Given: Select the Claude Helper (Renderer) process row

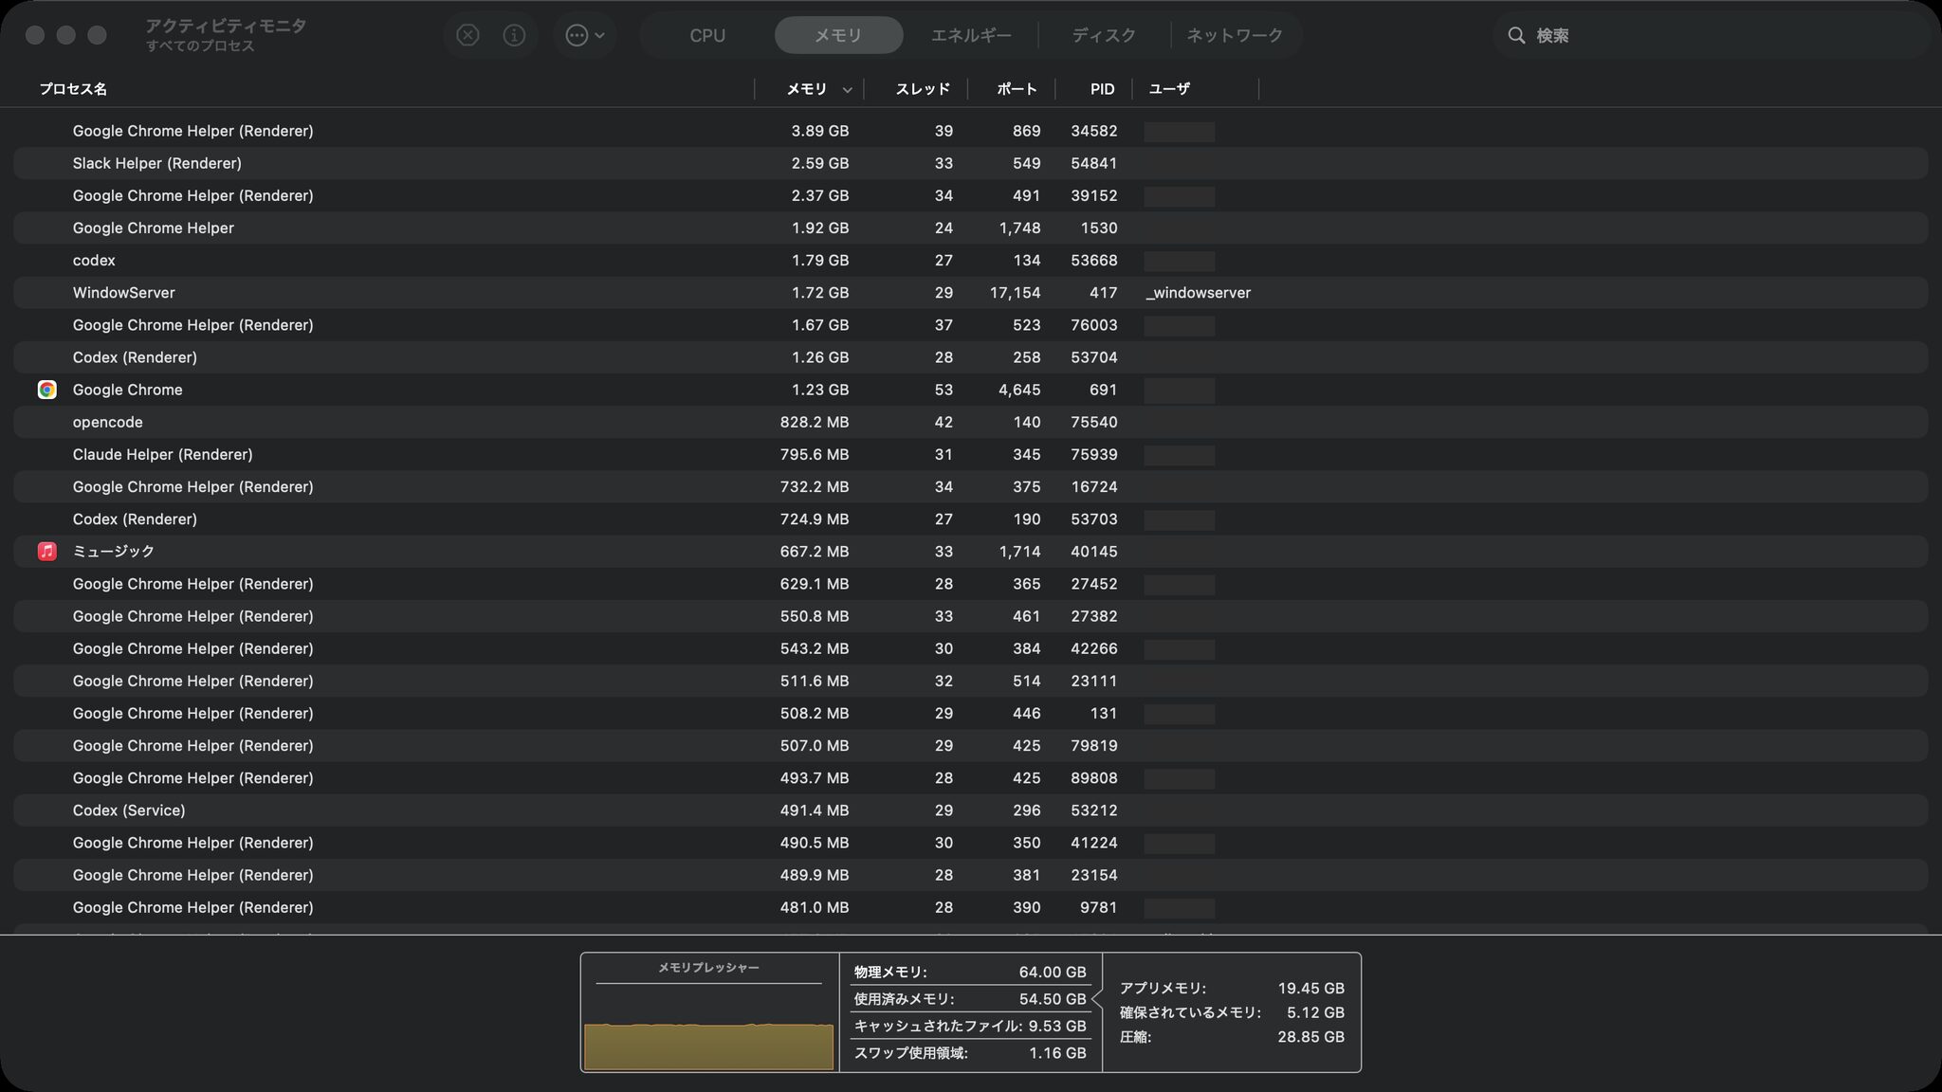Looking at the screenshot, I should tap(970, 454).
